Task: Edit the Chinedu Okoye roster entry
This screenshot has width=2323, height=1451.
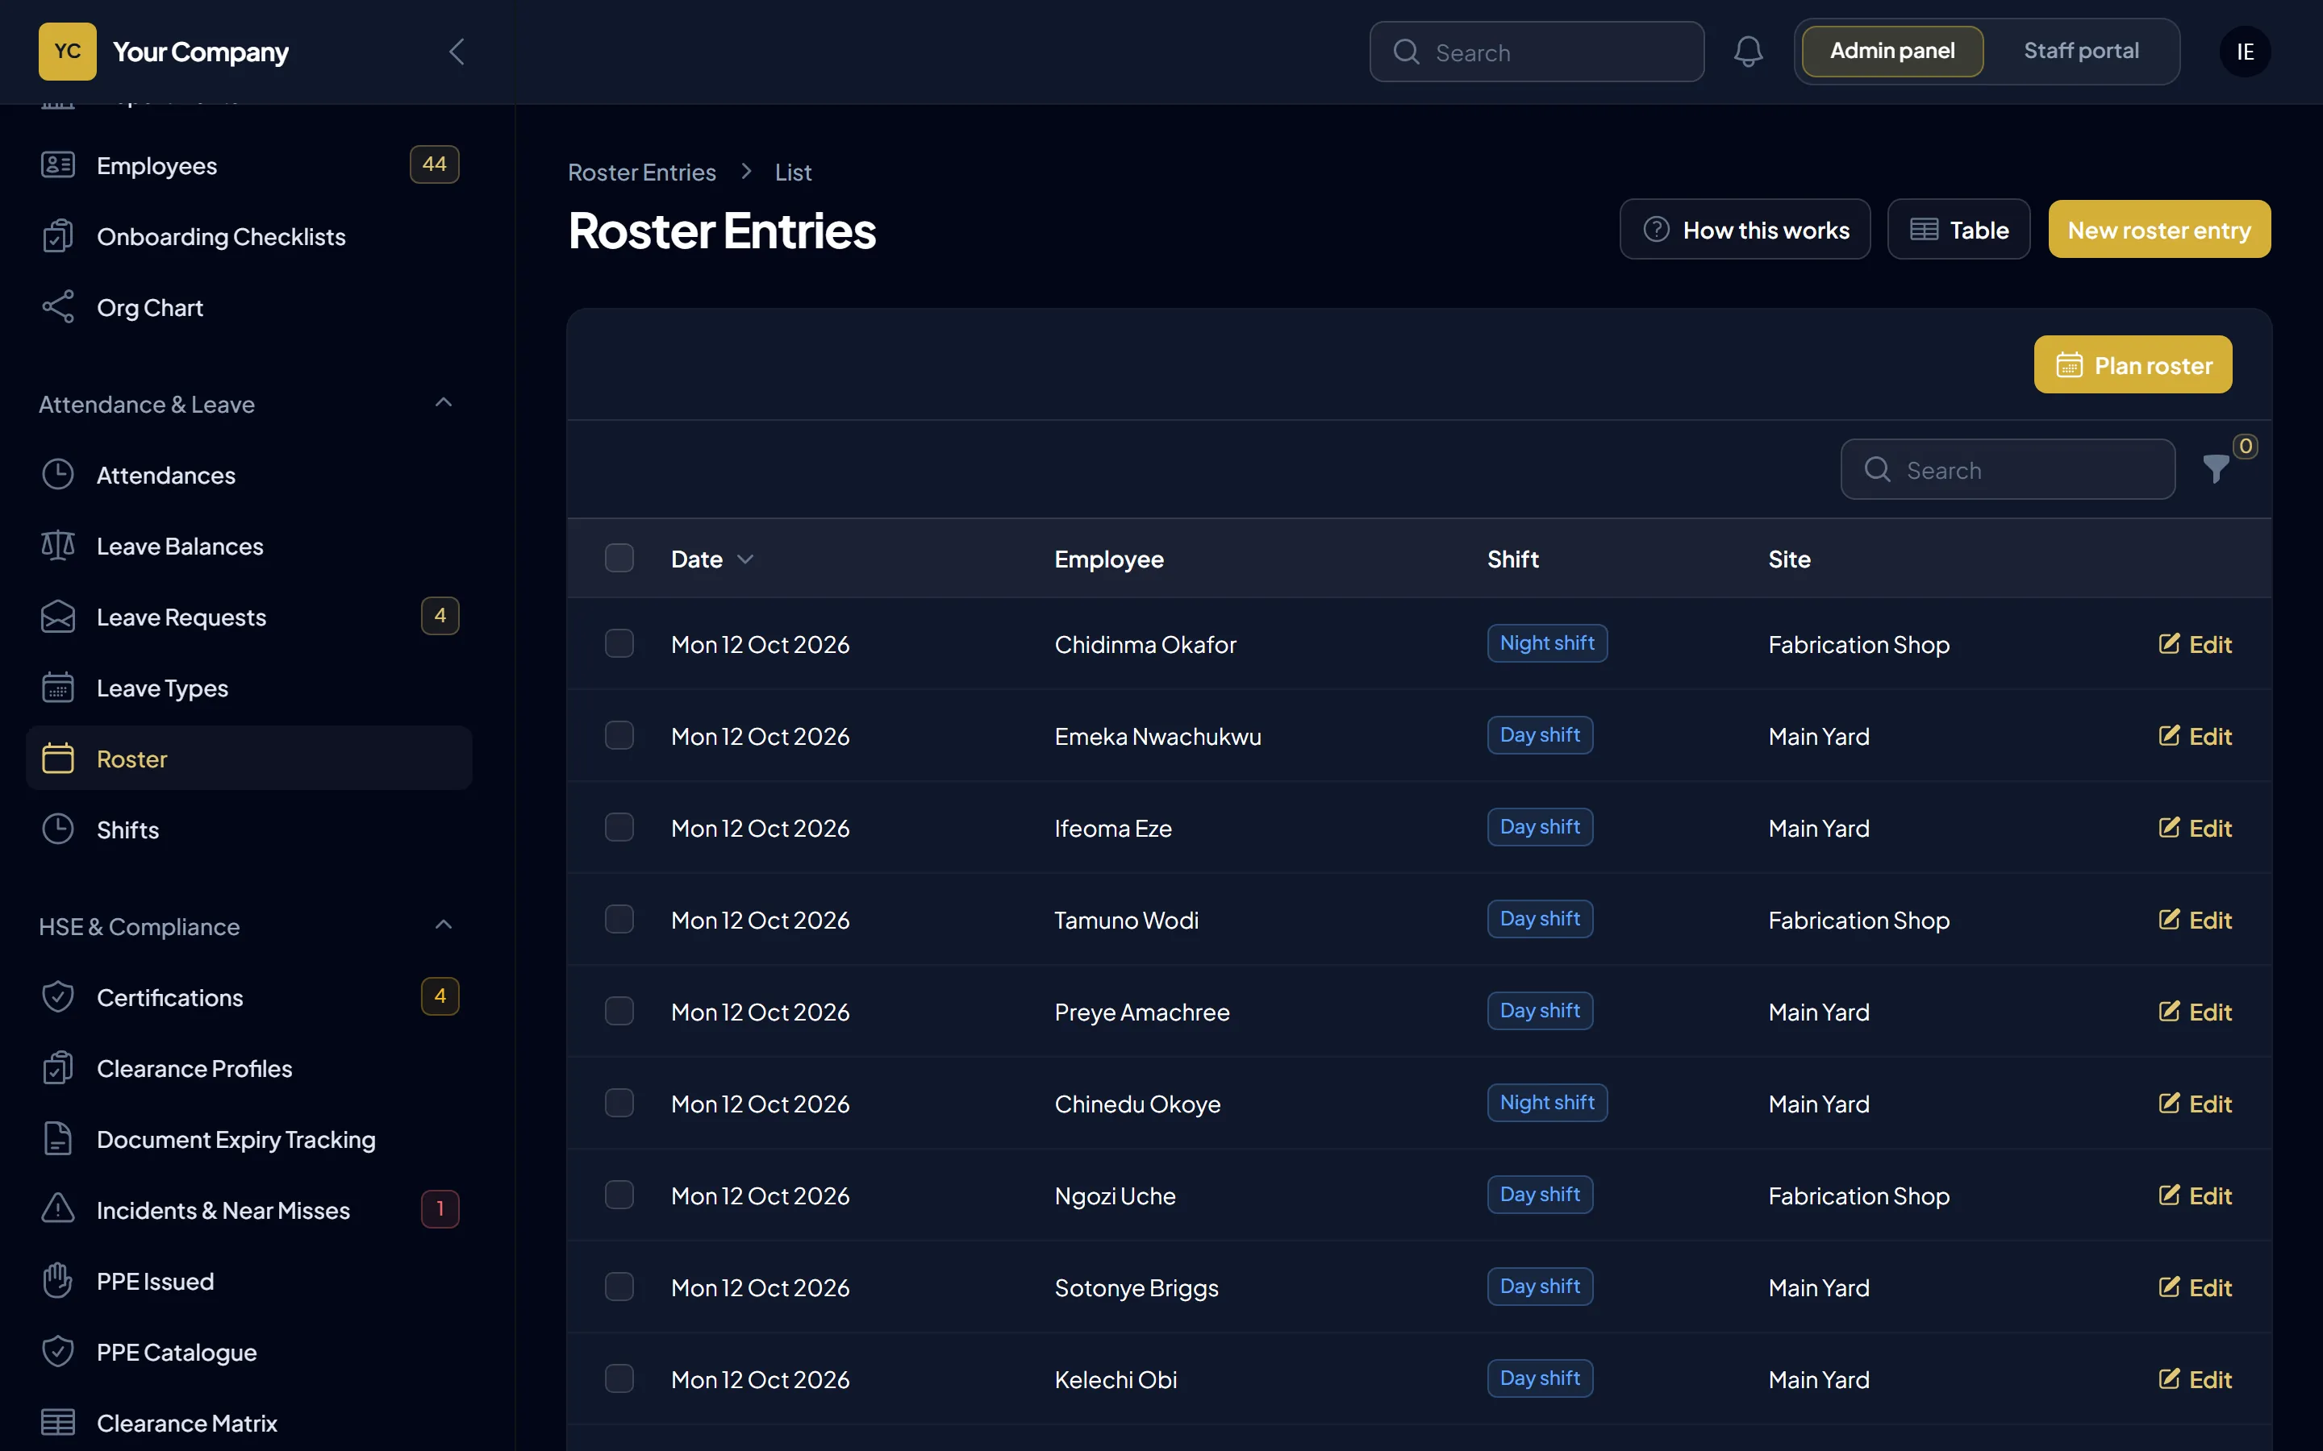Action: [2195, 1104]
